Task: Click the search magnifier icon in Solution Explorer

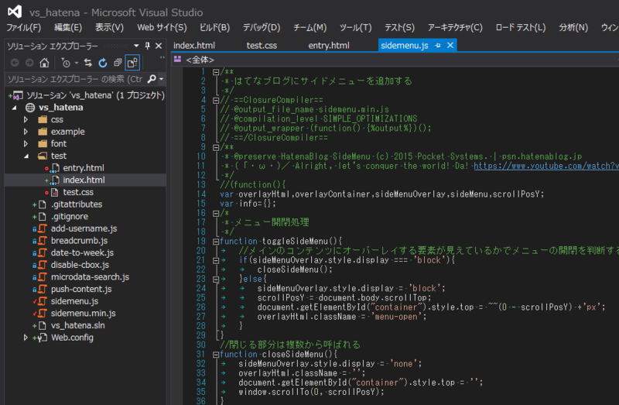Action: [x=152, y=79]
